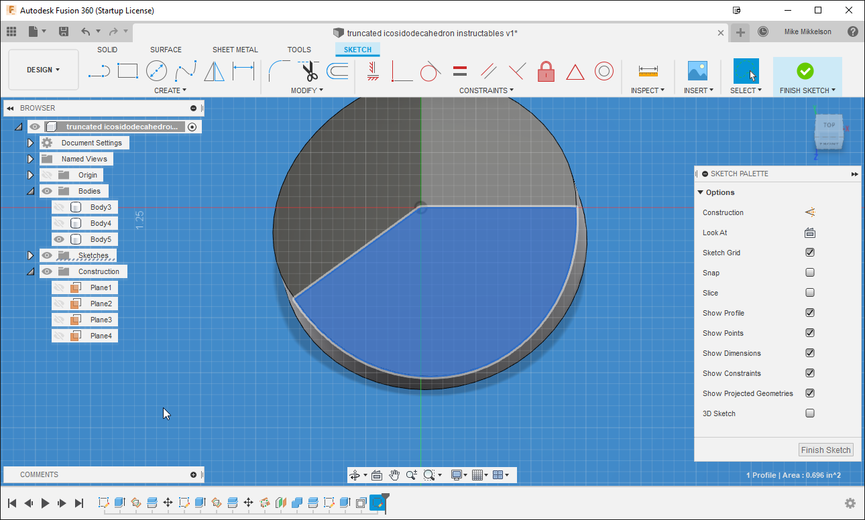Open the CONSTRAINTS dropdown menu
The image size is (865, 520).
click(x=486, y=90)
